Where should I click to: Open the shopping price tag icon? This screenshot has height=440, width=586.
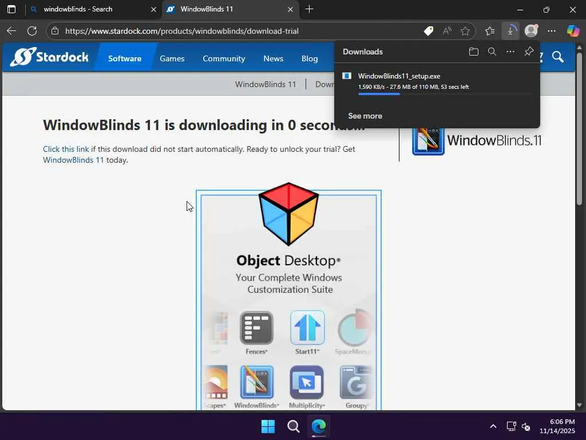(429, 31)
